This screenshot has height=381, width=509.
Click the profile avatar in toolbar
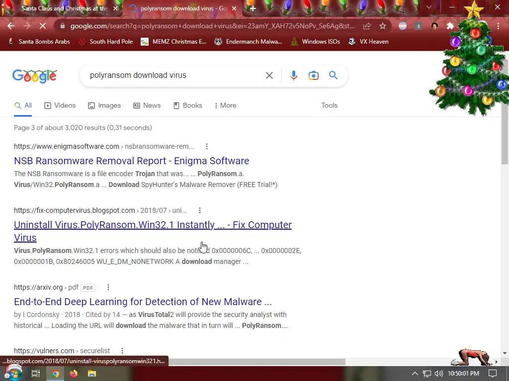click(434, 26)
